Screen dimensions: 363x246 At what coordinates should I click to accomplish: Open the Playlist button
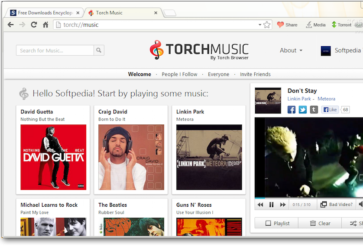[x=277, y=223]
